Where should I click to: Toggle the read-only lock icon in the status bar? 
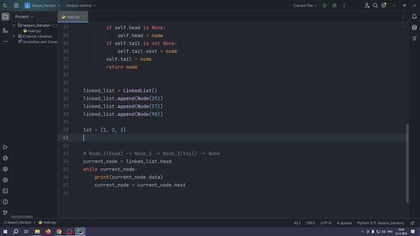tap(413, 223)
